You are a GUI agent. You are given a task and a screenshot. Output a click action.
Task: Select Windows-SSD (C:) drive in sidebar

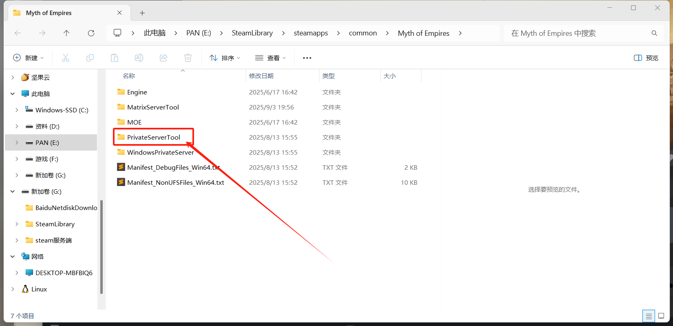point(57,110)
